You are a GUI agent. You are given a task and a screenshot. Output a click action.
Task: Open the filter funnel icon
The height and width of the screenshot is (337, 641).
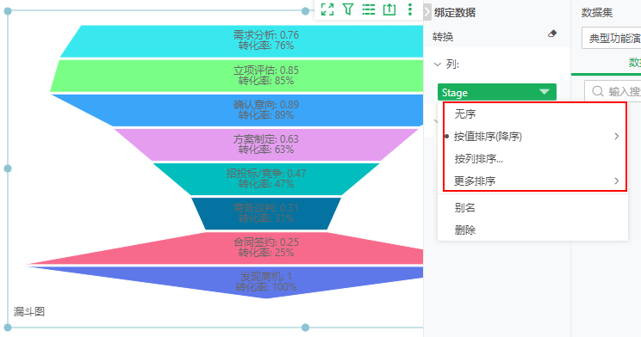tap(348, 9)
